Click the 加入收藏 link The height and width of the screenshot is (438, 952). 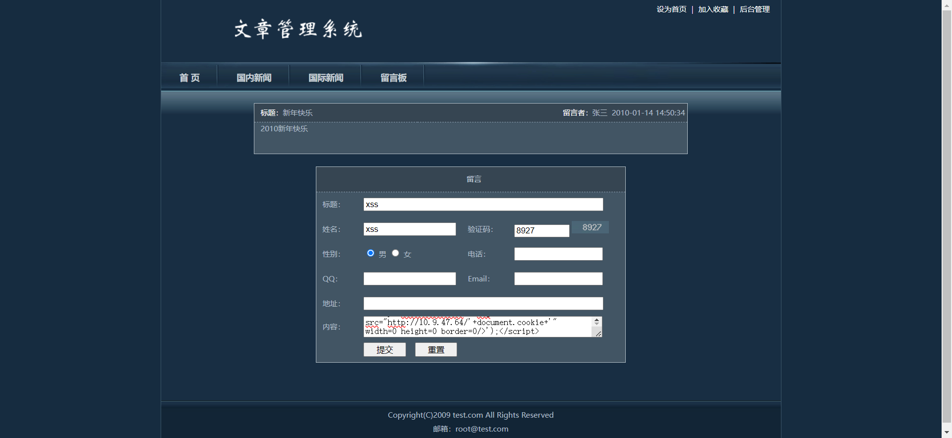[713, 9]
